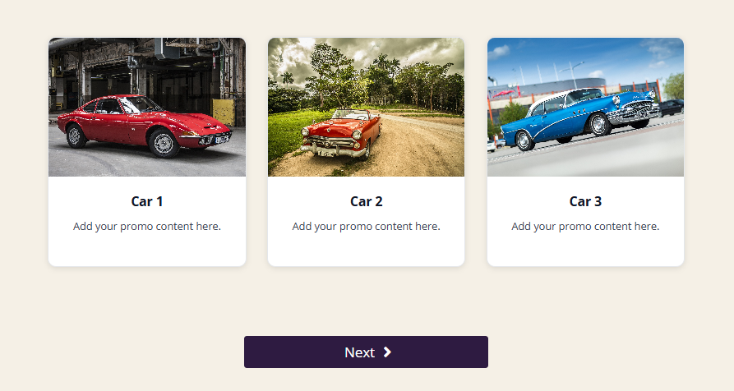Click the right chevron icon in Next button
Viewport: 734px width, 391px height.
point(387,352)
